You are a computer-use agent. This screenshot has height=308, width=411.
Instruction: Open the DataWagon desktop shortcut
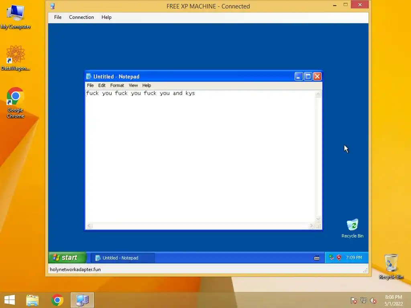coord(16,58)
